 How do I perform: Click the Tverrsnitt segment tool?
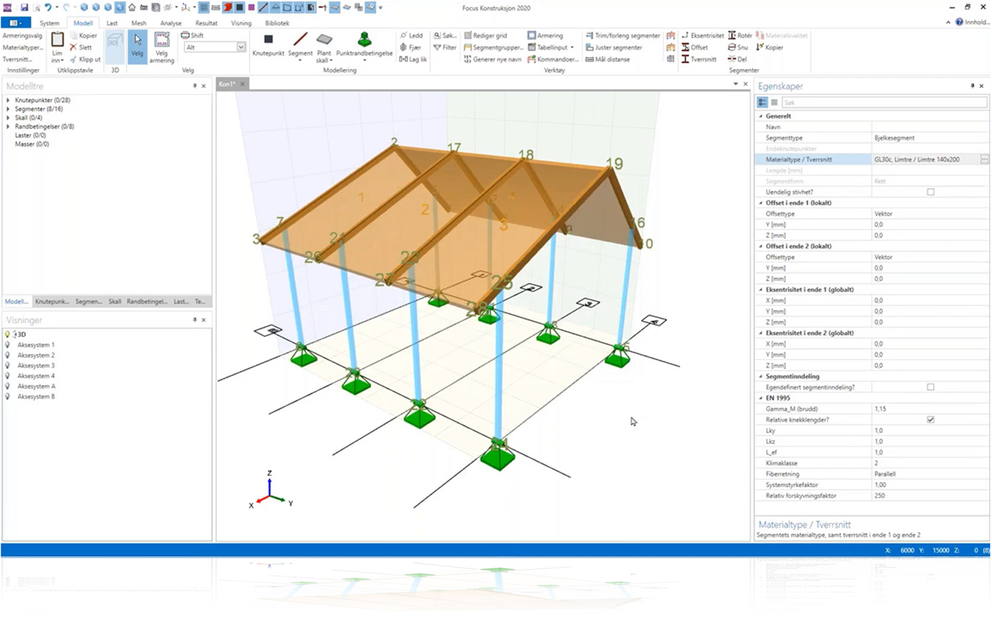point(699,59)
